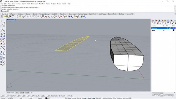This screenshot has width=176, height=99.
Task: Open the Display monitor panel tab icon
Action: point(168,21)
